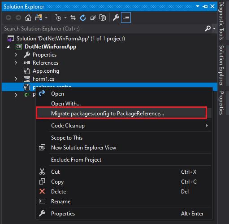Click the Pending Changes Filter clock icon

[x=58, y=18]
